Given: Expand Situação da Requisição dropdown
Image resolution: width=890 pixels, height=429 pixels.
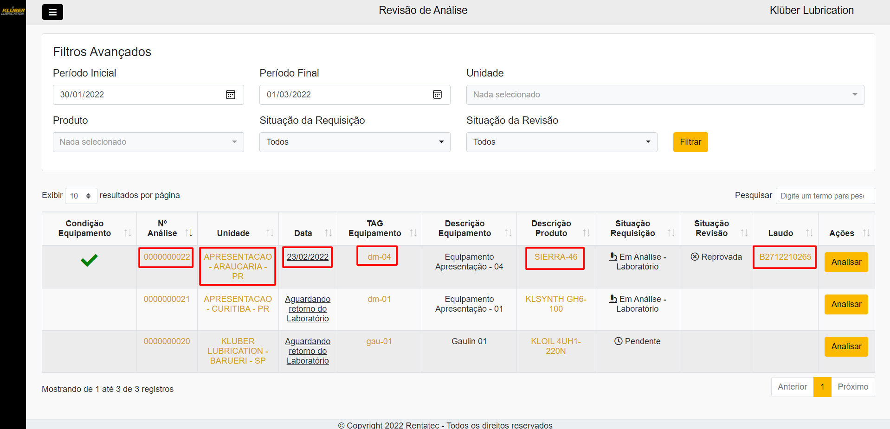Looking at the screenshot, I should 355,142.
